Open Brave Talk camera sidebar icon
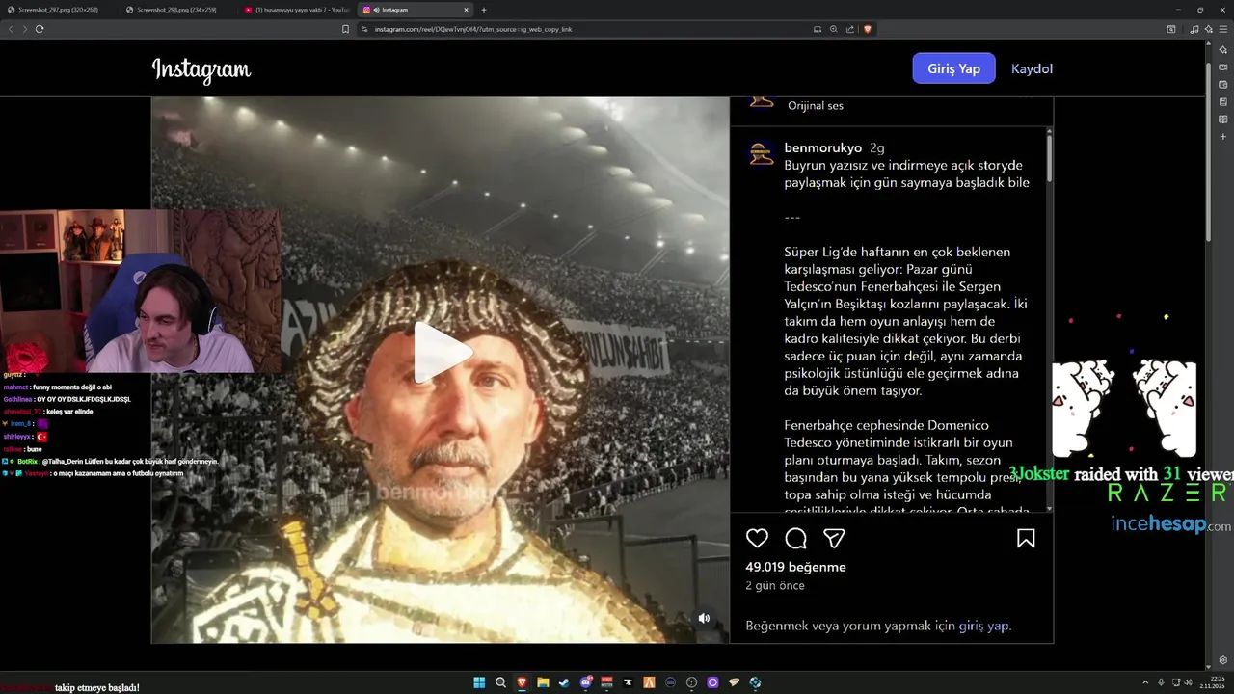Viewport: 1234px width, 694px height. (1223, 67)
